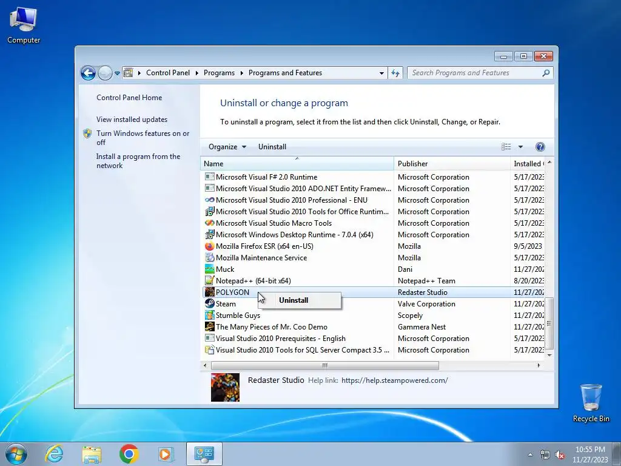Click the muted volume tray icon
The width and height of the screenshot is (621, 466).
click(560, 454)
